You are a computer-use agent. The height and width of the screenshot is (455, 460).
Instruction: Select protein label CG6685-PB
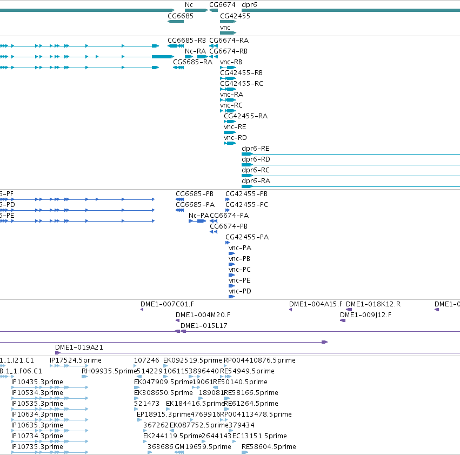pos(195,194)
